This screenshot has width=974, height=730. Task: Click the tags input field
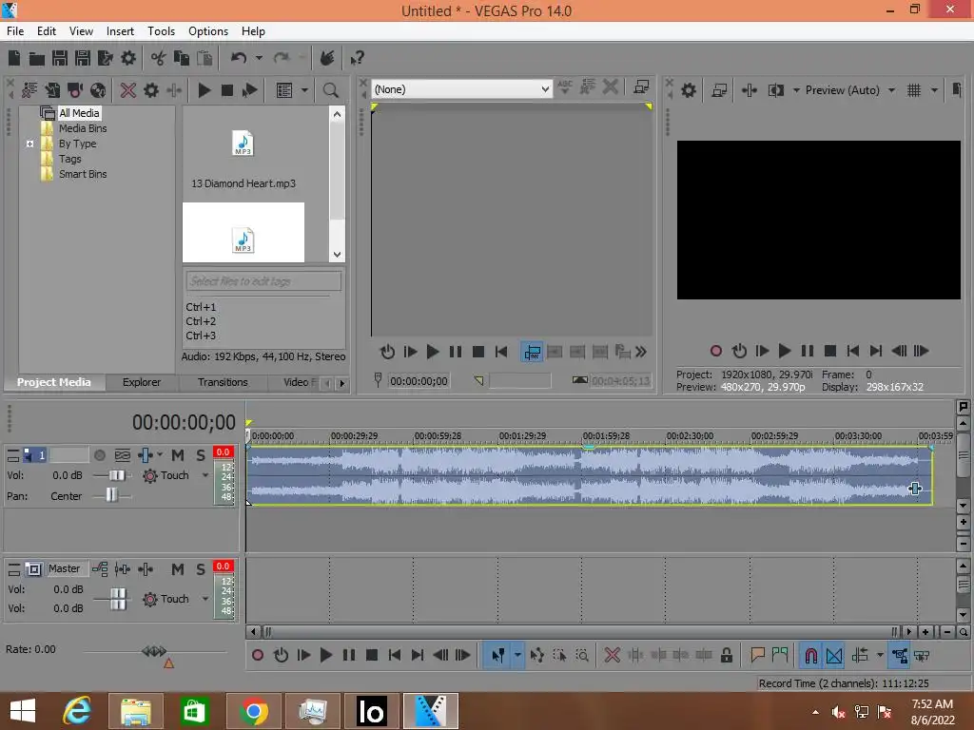click(x=263, y=281)
